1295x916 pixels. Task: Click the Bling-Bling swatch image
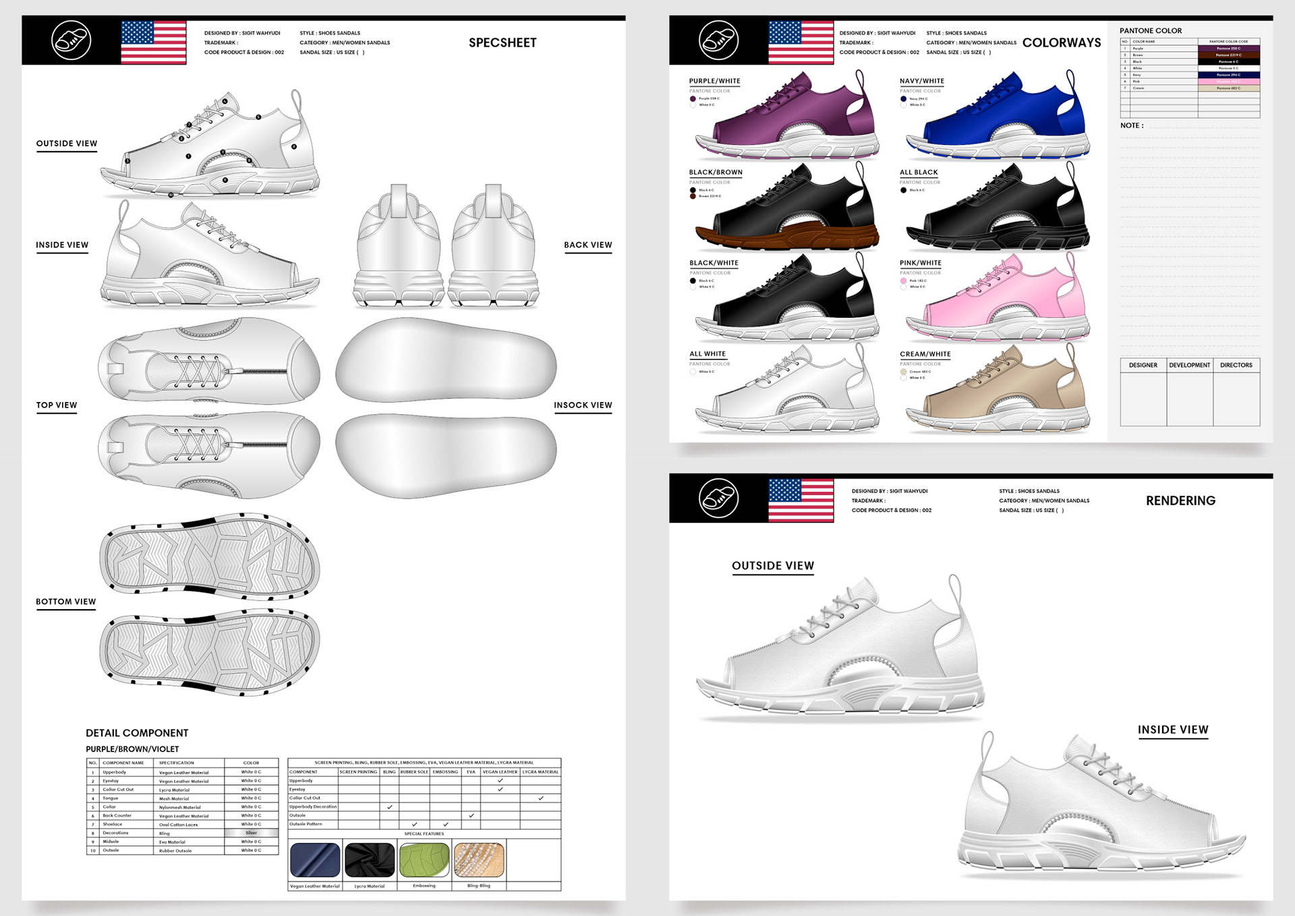[x=479, y=860]
